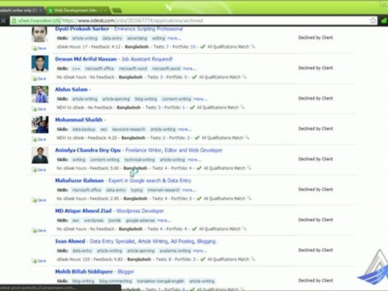Expand more skills for Anindya Chandra Dey Opu

click(x=194, y=160)
